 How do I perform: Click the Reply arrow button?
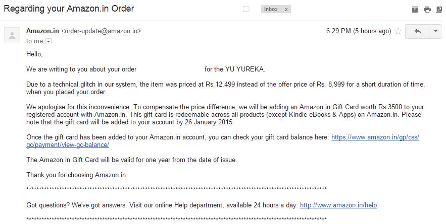417,31
